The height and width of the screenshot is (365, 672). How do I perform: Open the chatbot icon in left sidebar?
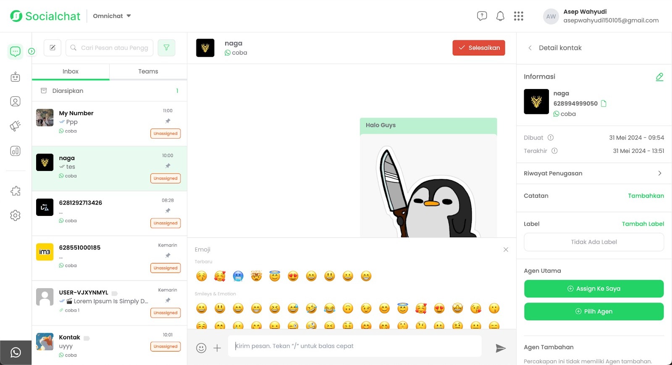tap(15, 77)
